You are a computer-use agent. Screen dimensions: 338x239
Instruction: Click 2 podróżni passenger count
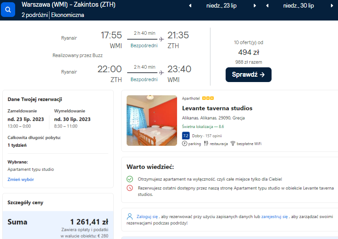pyautogui.click(x=35, y=15)
